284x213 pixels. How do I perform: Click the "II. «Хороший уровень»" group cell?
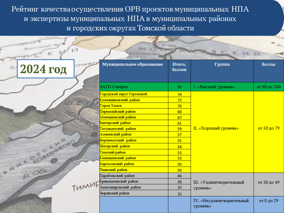click(222, 132)
